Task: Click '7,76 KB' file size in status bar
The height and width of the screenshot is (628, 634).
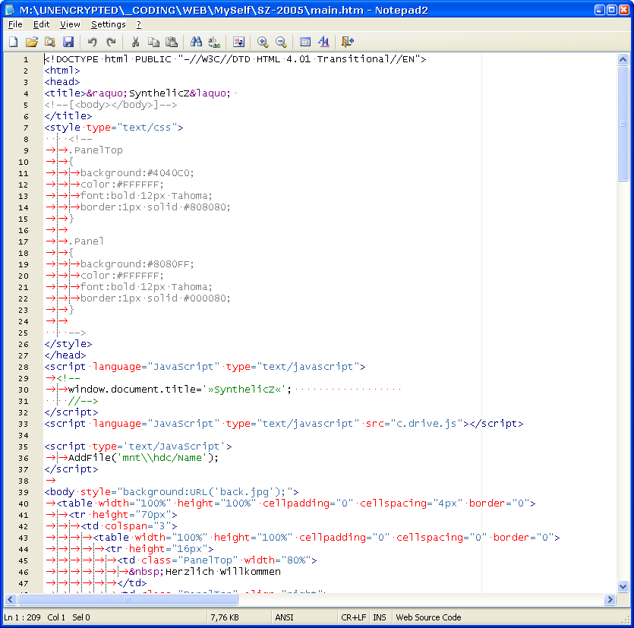Action: 225,617
